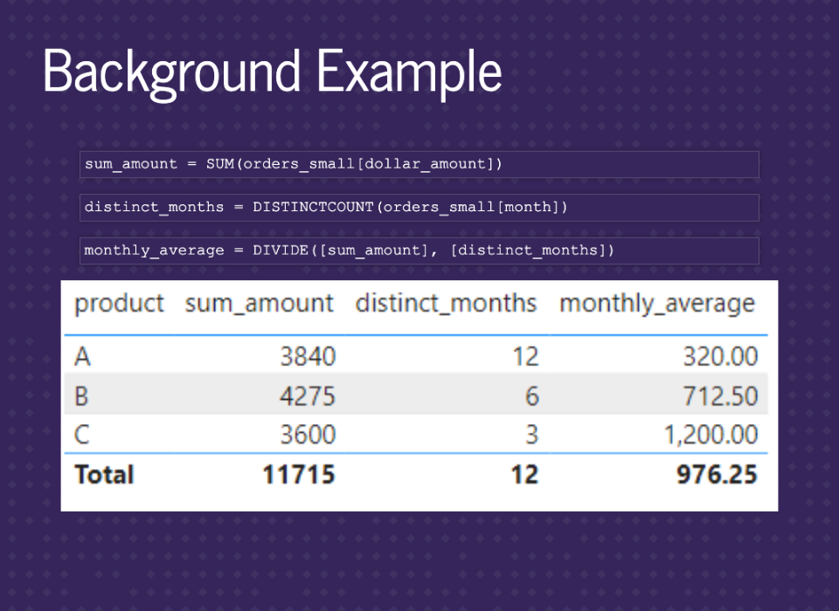Select the 1,200.00 monthly average cell
Screen dimensions: 839x611
click(x=711, y=435)
